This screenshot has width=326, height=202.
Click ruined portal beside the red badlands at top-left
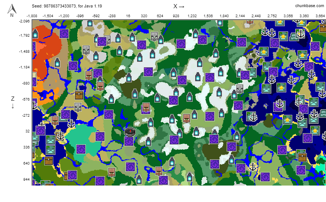[64, 34]
